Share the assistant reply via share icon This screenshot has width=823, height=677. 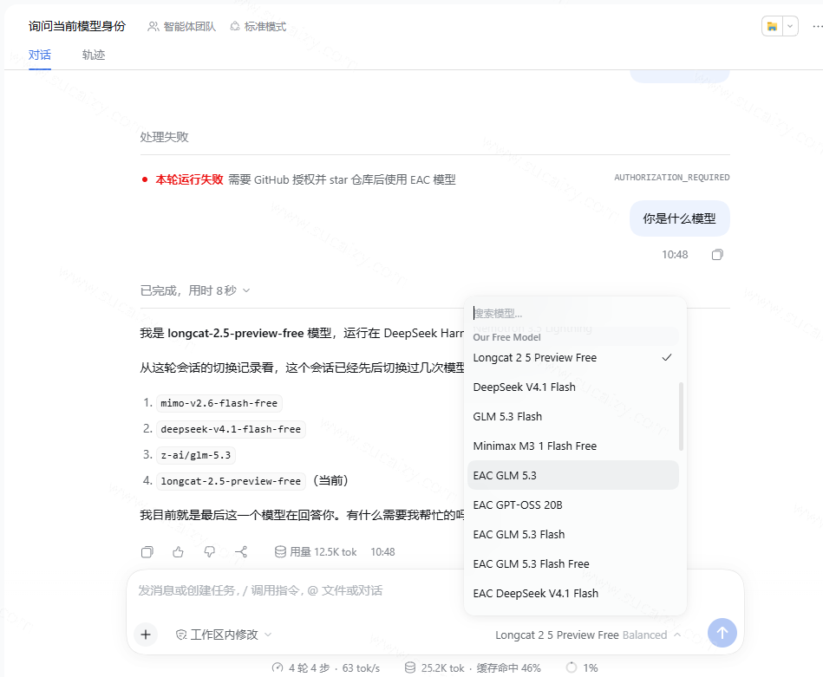pyautogui.click(x=241, y=551)
